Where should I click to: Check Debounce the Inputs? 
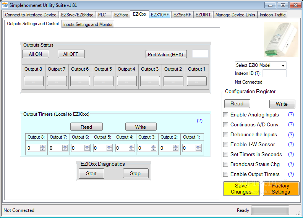point(225,135)
